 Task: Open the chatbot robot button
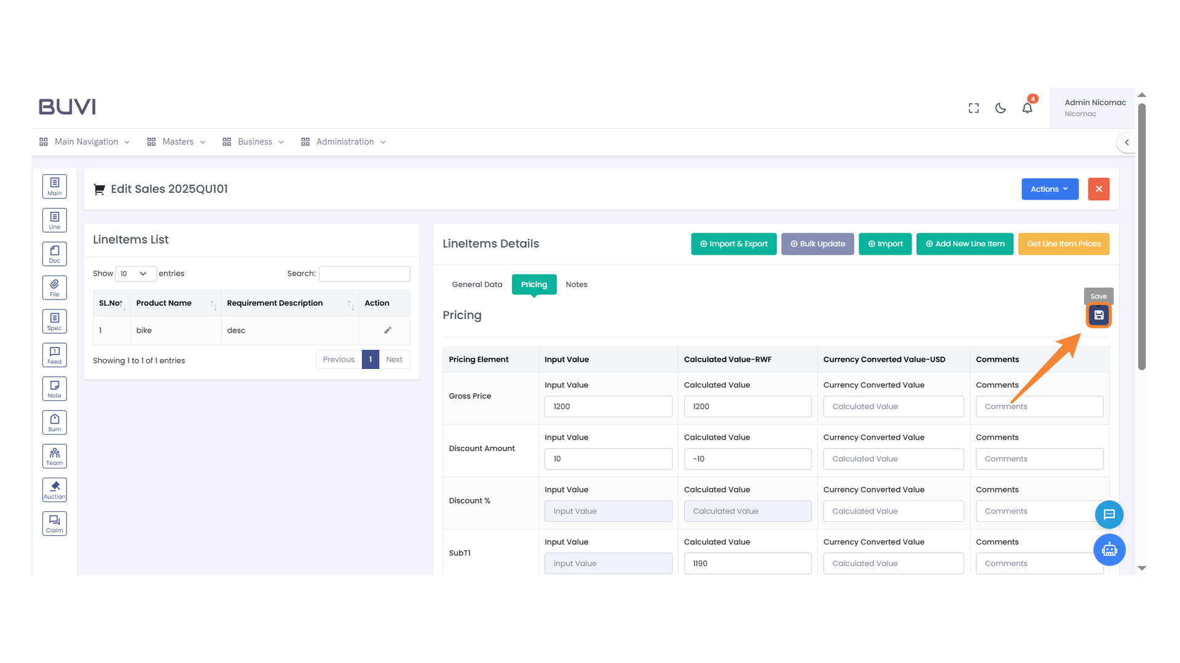coord(1109,549)
